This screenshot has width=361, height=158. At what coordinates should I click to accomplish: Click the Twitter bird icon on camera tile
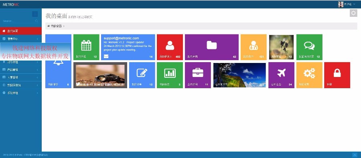78,84
